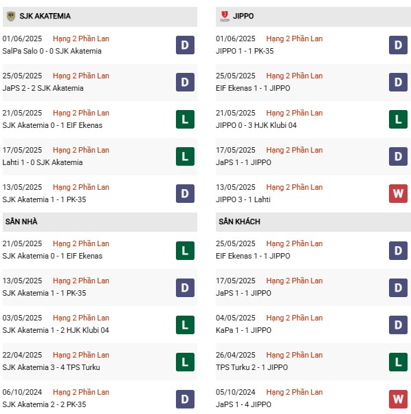The image size is (411, 414).
Task: Click the SJK Akatemia team crest icon
Action: pyautogui.click(x=11, y=16)
